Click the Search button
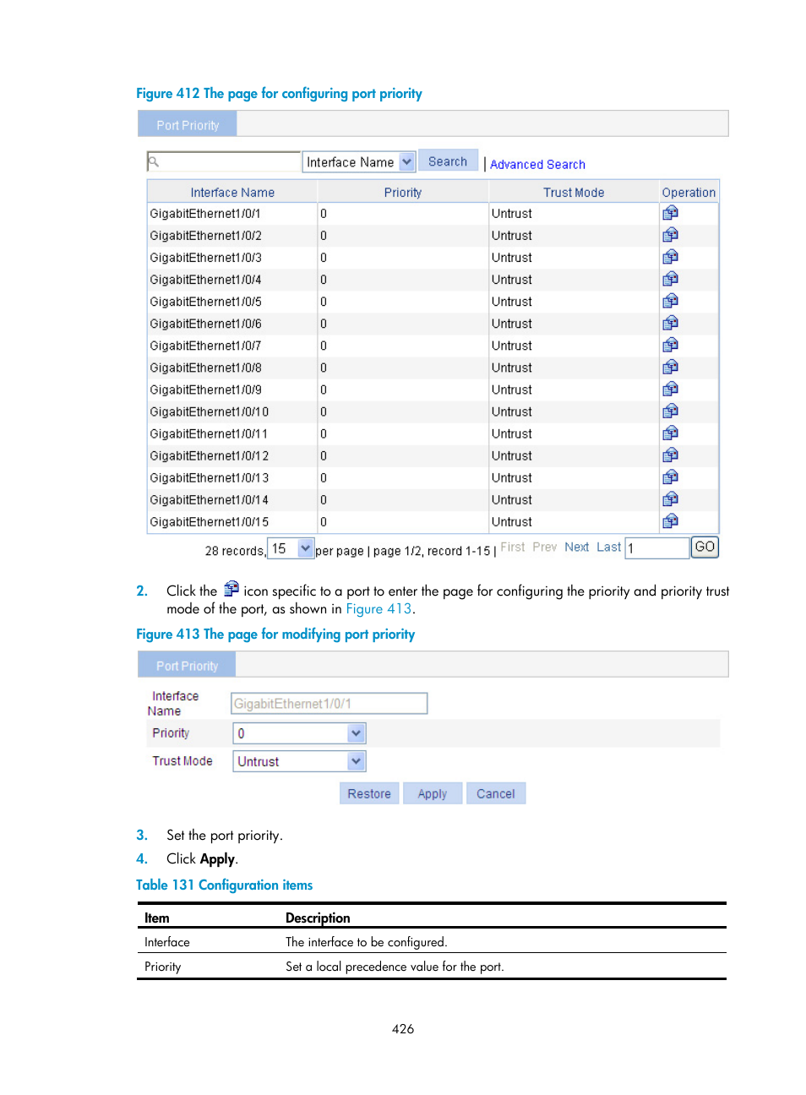The image size is (806, 1095). [x=448, y=161]
